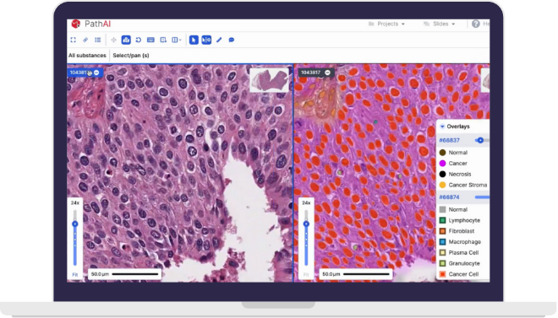Click the keyboard shortcuts icon
Viewport: 558px width, 318px height.
point(150,40)
